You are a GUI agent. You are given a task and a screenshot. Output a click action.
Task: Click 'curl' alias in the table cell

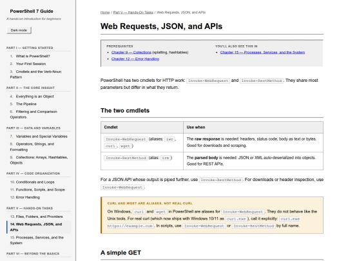[x=110, y=146]
